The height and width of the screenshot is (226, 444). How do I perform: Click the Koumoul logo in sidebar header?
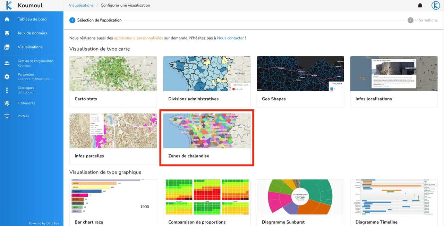coord(9,6)
